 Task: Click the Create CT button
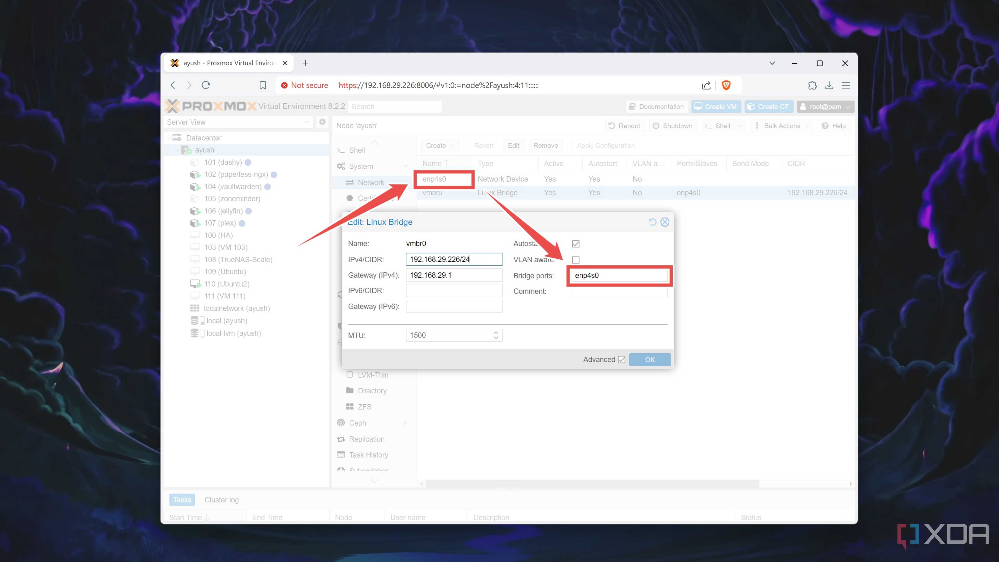768,107
